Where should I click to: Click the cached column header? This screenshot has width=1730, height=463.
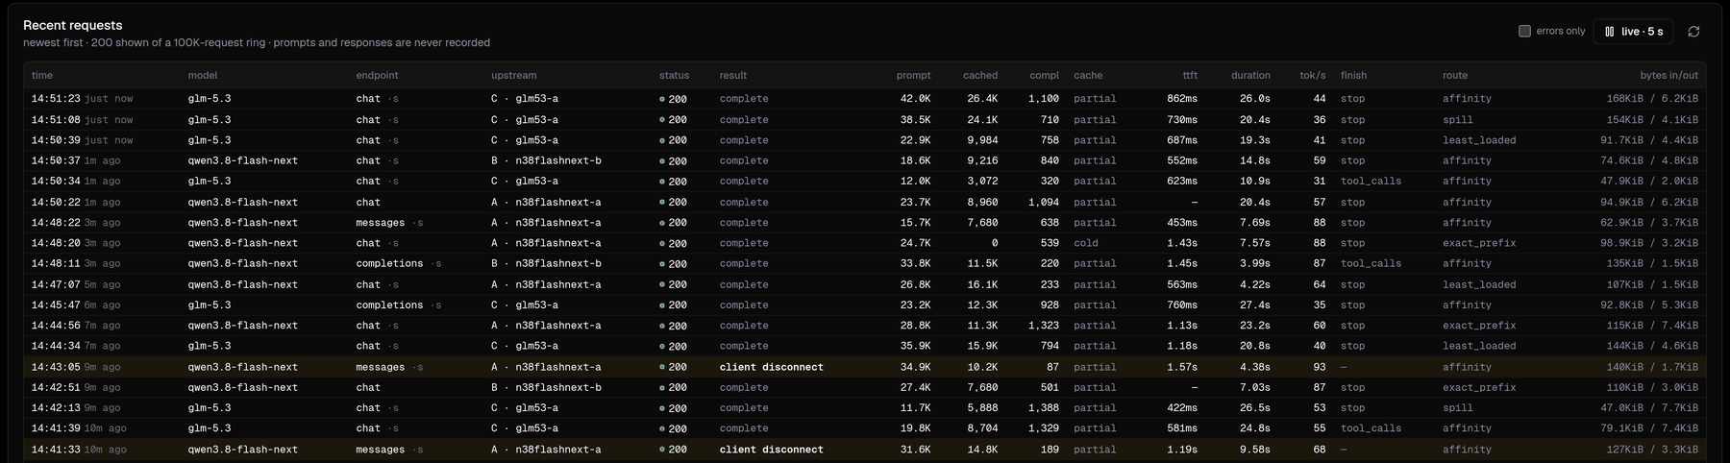980,75
